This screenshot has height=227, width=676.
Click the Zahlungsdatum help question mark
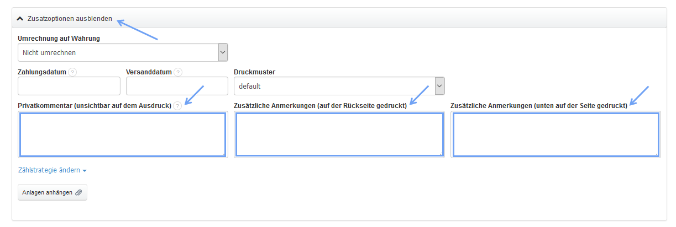(x=72, y=72)
